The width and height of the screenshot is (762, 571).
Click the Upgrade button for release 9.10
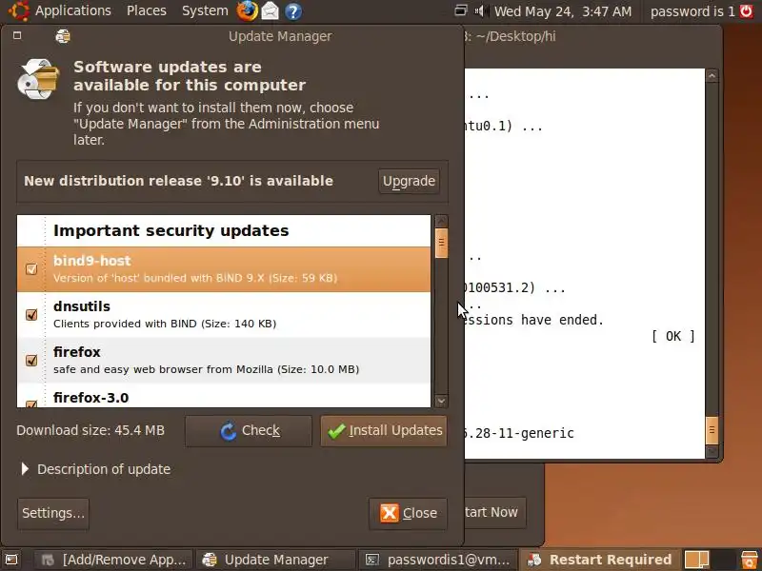(409, 181)
